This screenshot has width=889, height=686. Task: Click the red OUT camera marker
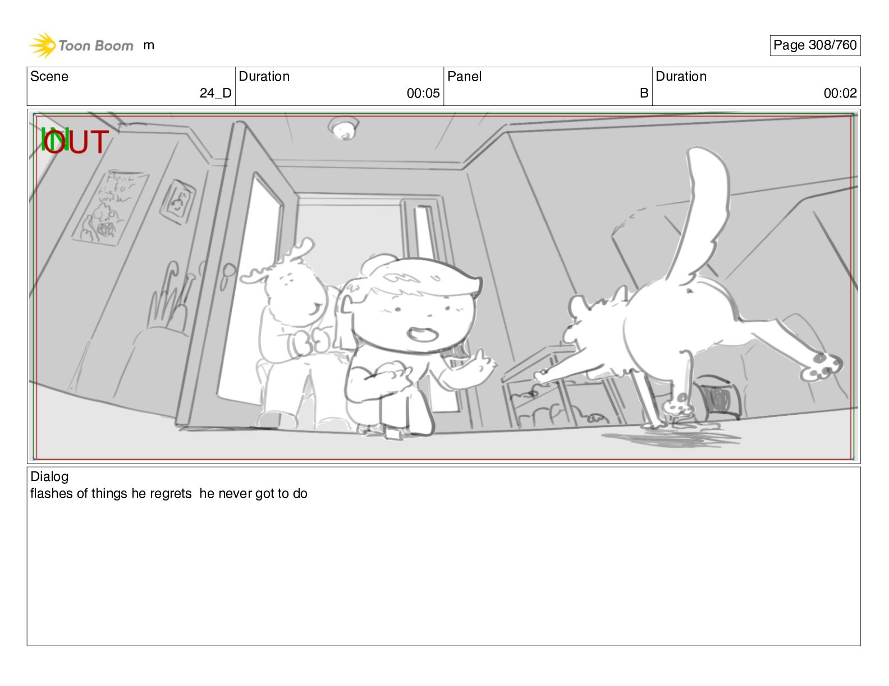[77, 142]
